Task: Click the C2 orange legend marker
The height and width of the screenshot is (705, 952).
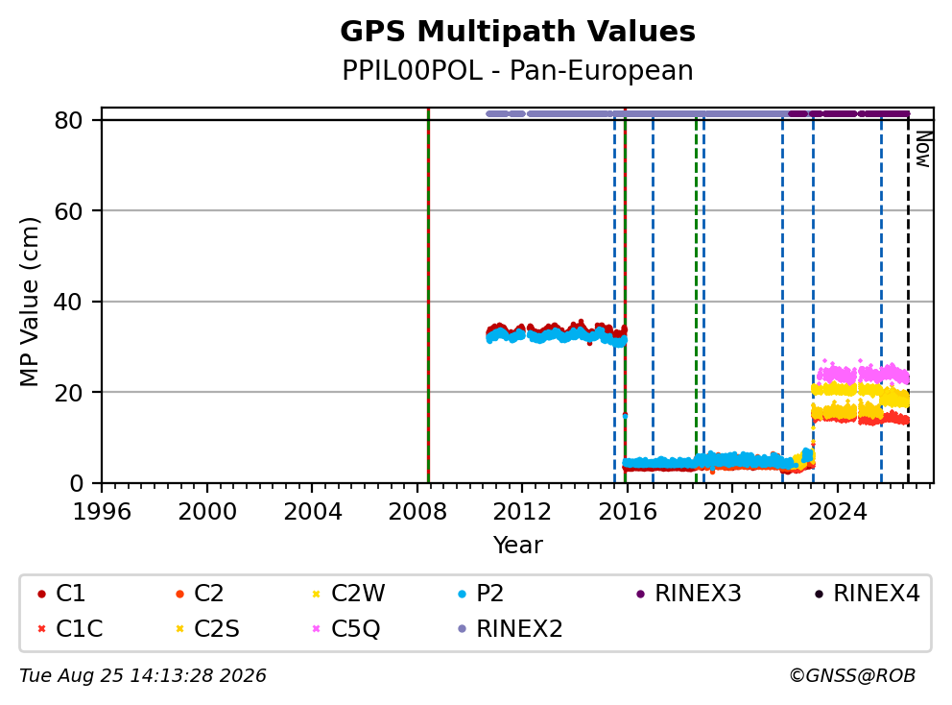Action: coord(179,594)
